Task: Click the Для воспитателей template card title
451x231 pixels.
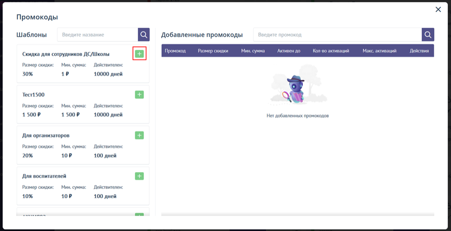Action: [44, 176]
